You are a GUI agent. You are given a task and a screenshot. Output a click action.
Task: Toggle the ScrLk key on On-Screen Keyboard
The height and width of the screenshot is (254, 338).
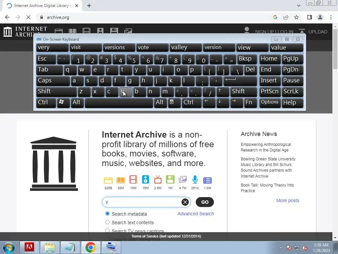(x=292, y=92)
